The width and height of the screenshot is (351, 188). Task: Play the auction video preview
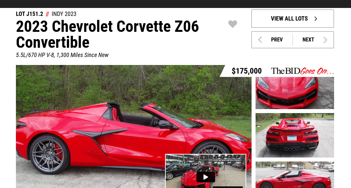tap(206, 177)
